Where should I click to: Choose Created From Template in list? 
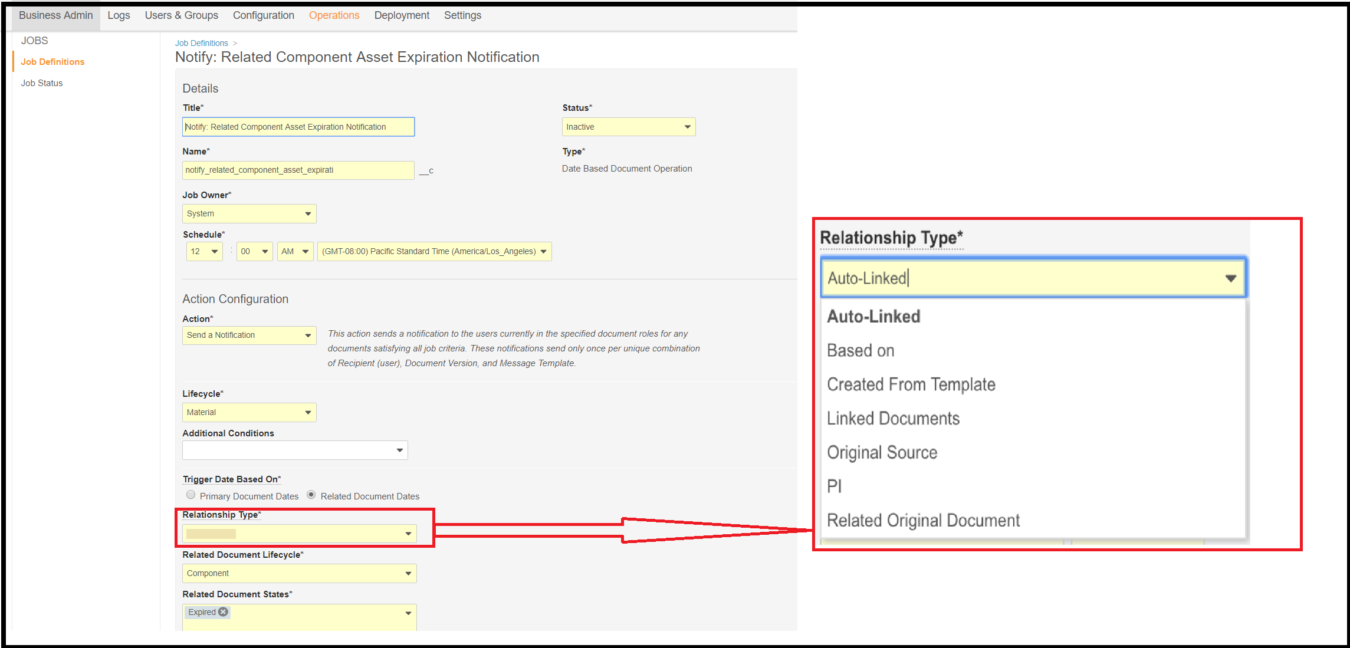click(911, 384)
